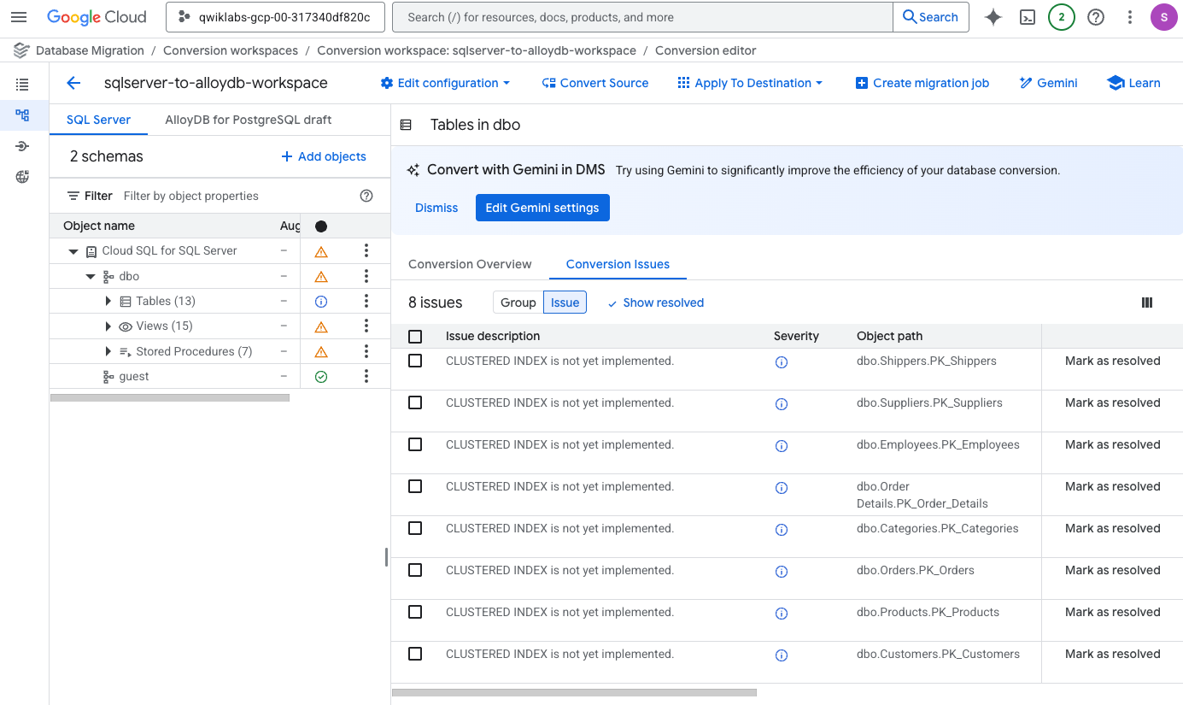1183x705 pixels.
Task: Toggle Show resolved issues
Action: pyautogui.click(x=656, y=303)
